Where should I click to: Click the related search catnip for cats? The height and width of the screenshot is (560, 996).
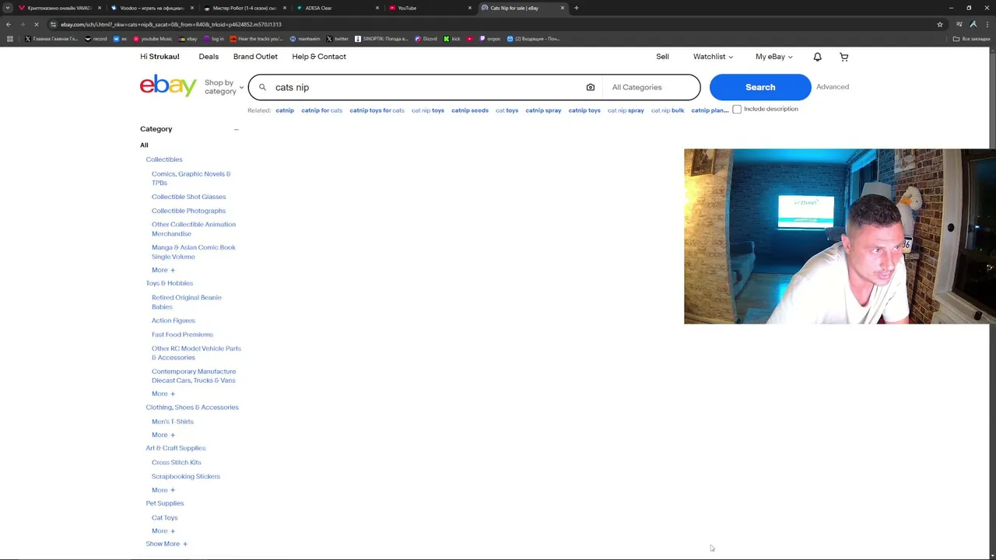click(x=321, y=110)
